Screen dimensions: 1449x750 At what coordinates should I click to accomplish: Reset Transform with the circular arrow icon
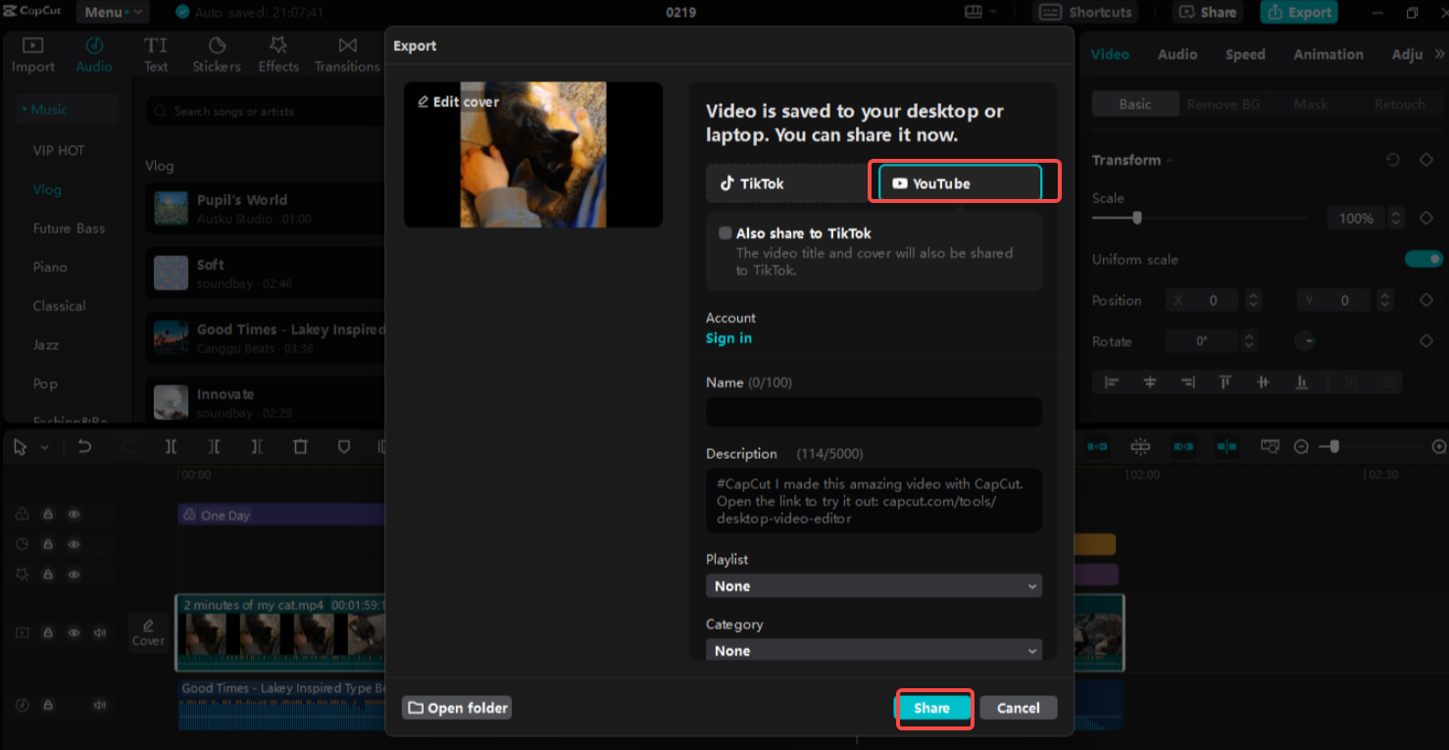1393,160
